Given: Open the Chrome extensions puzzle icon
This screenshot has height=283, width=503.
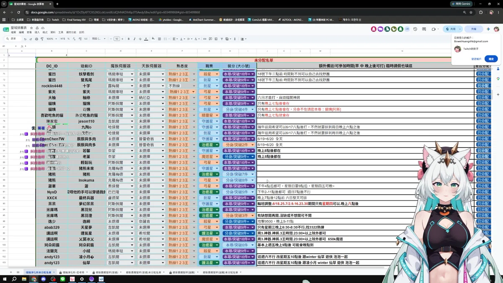Looking at the screenshot, I should pos(481,13).
